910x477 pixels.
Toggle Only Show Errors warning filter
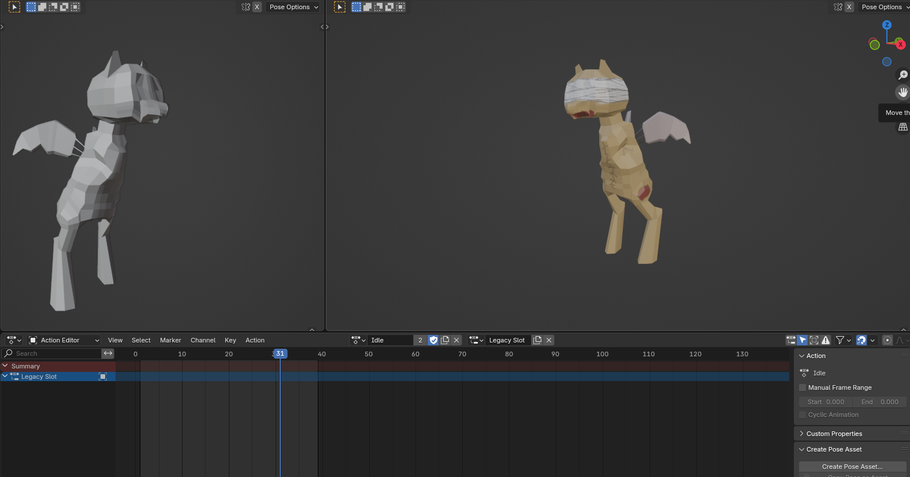tap(826, 340)
